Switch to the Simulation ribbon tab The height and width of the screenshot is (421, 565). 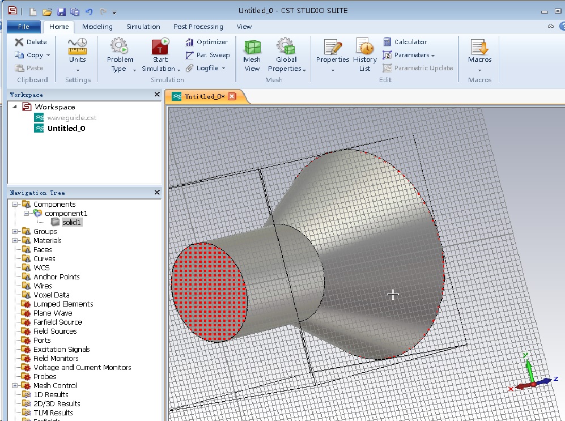tap(143, 27)
